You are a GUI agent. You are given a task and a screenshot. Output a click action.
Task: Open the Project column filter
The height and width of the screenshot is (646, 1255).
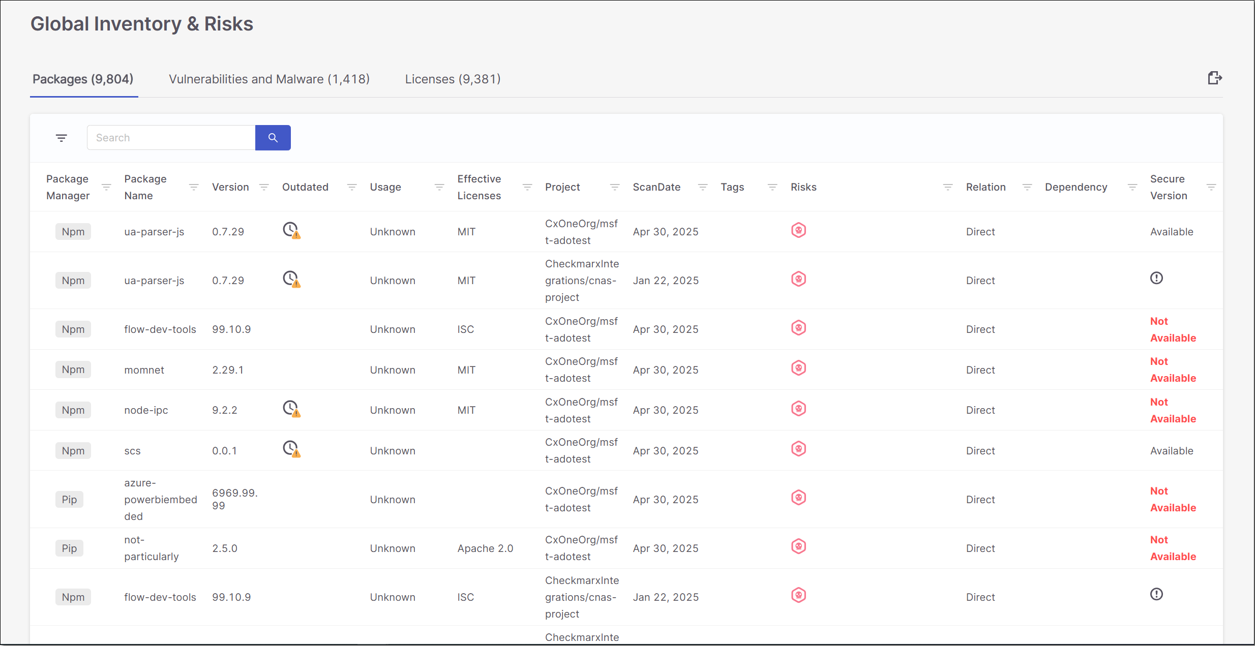tap(615, 187)
